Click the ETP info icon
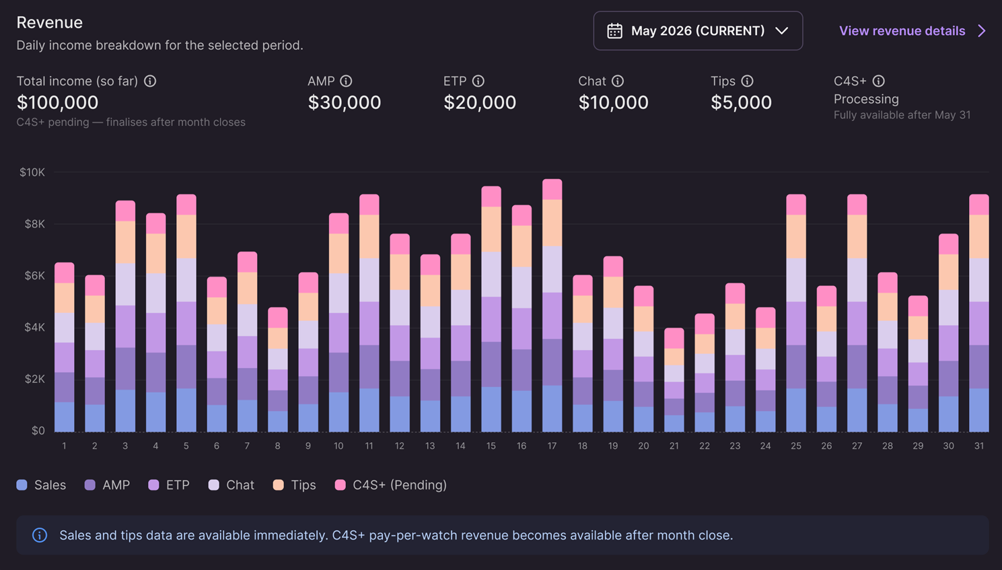Screen dimensions: 1002x570 [x=478, y=81]
